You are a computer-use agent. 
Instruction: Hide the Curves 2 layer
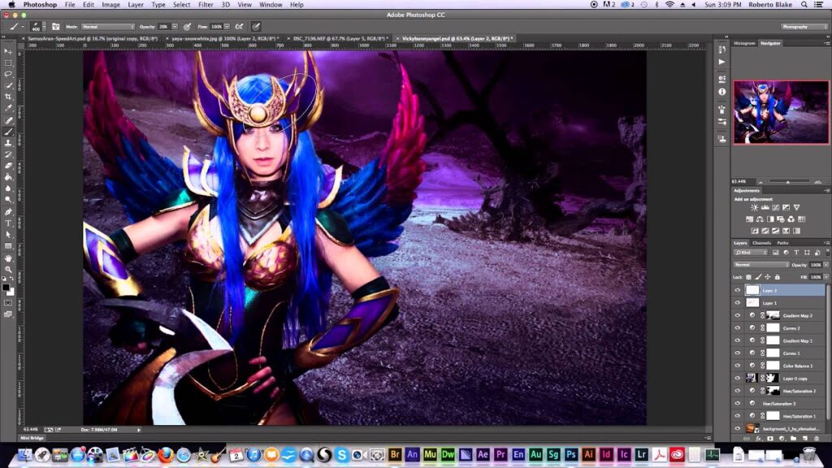(x=737, y=328)
